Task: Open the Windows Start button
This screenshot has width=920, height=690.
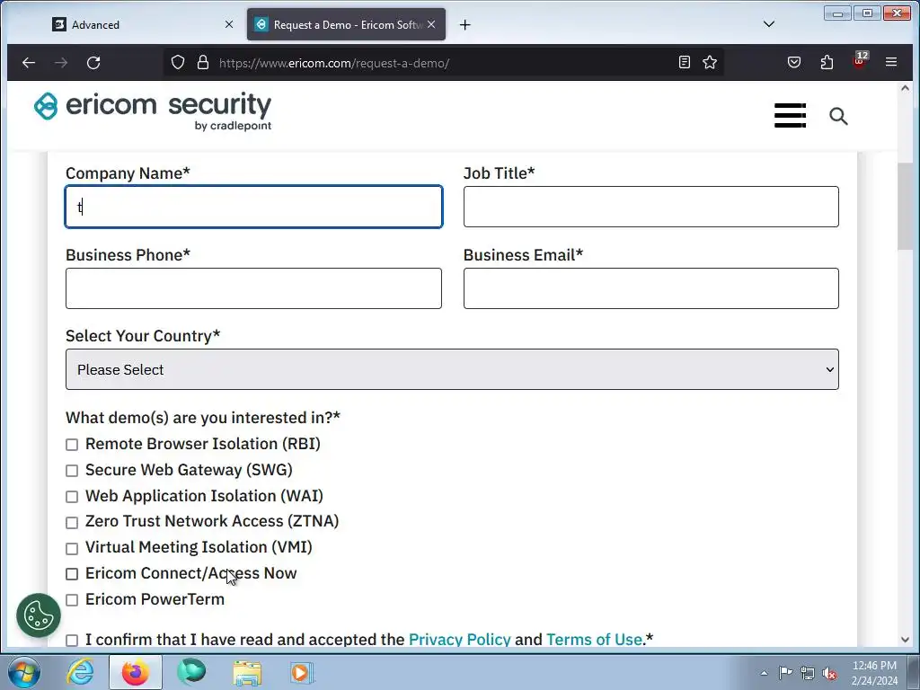Action: [24, 672]
